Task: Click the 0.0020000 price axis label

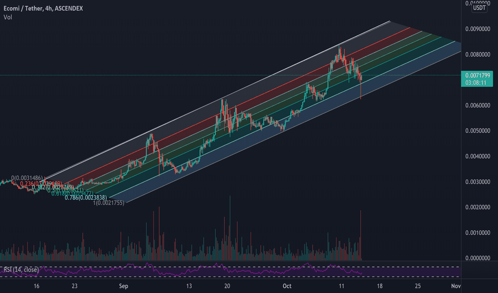Action: 477,207
